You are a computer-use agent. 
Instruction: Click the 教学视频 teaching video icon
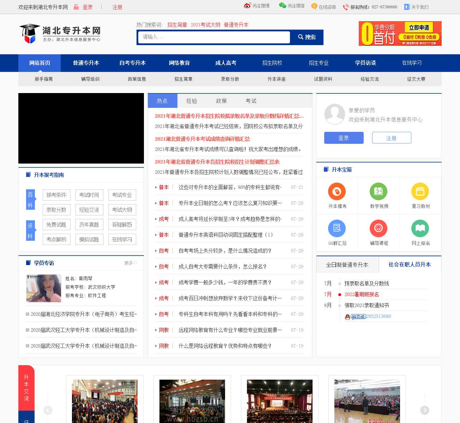point(379,192)
